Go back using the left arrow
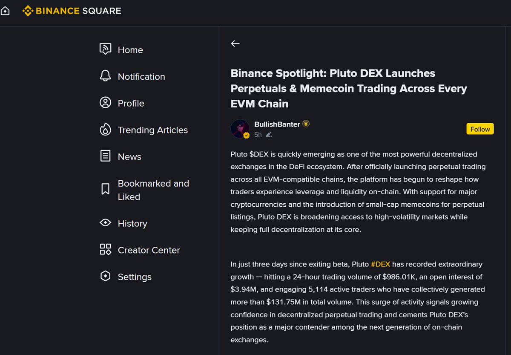Screen dimensions: 511x355 [x=235, y=43]
